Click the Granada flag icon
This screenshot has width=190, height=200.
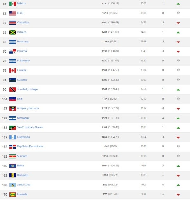(x=13, y=194)
